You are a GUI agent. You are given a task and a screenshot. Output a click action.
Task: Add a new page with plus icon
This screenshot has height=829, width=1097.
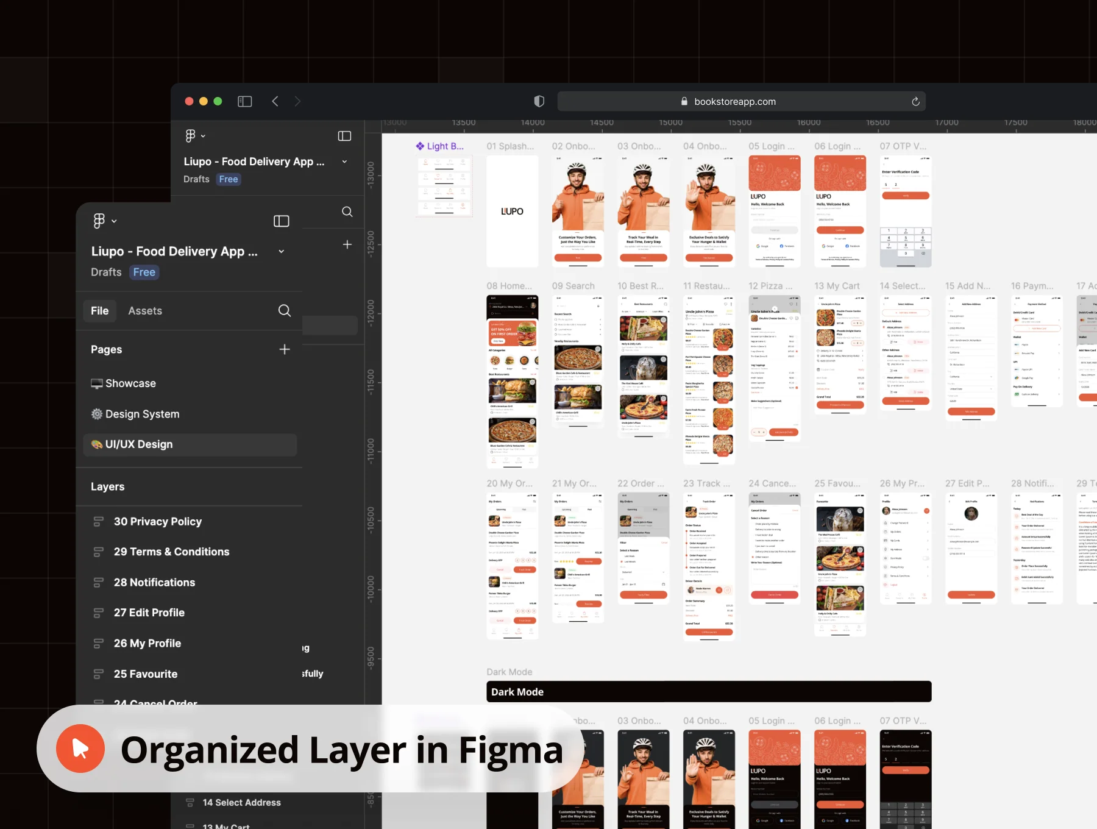(284, 349)
